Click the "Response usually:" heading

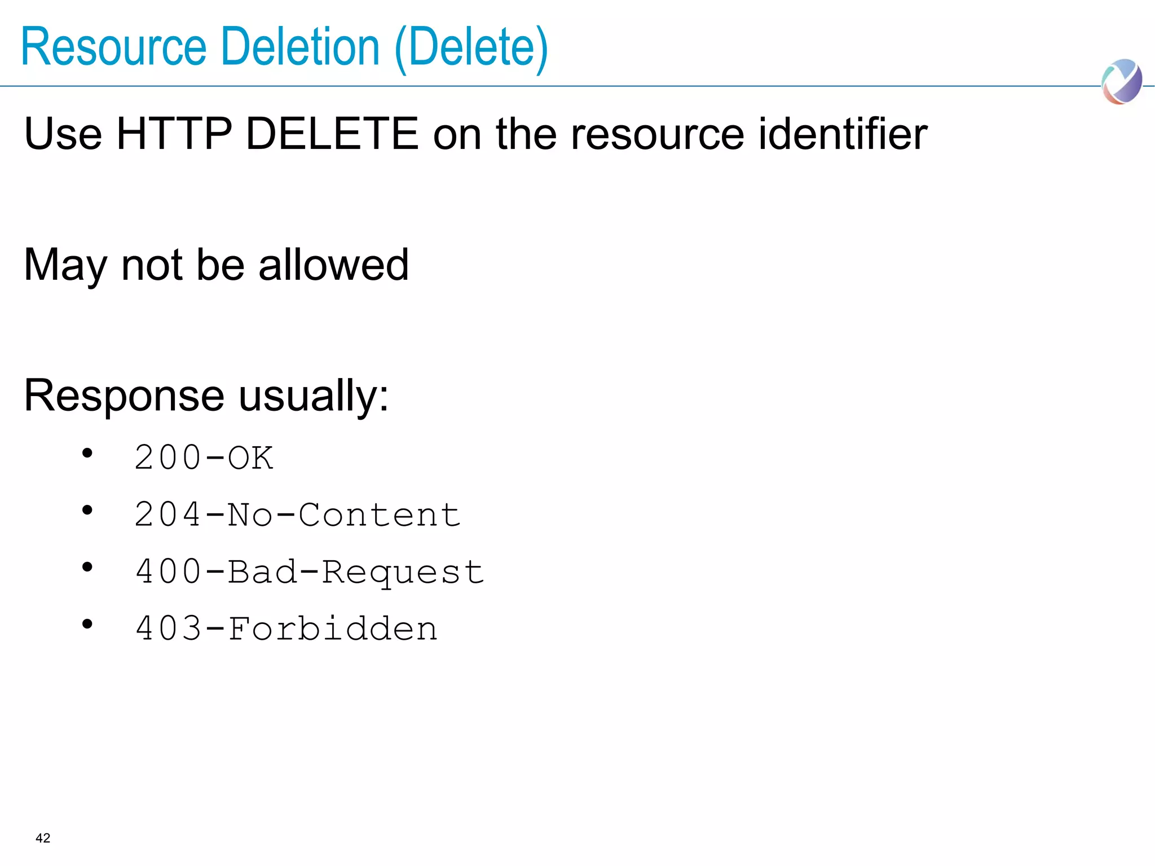pyautogui.click(x=206, y=395)
